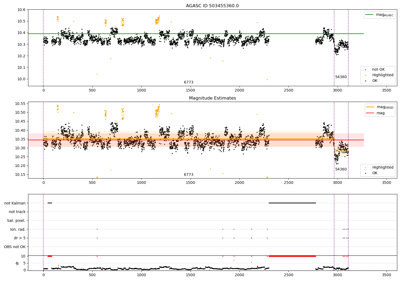Click the '54360' label in the top plot

tap(341, 77)
